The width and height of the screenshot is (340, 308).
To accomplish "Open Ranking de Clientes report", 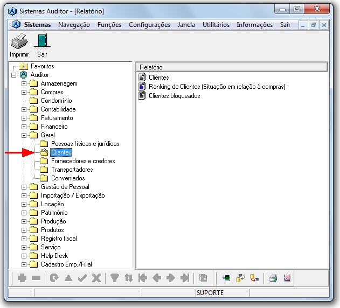I will [217, 87].
